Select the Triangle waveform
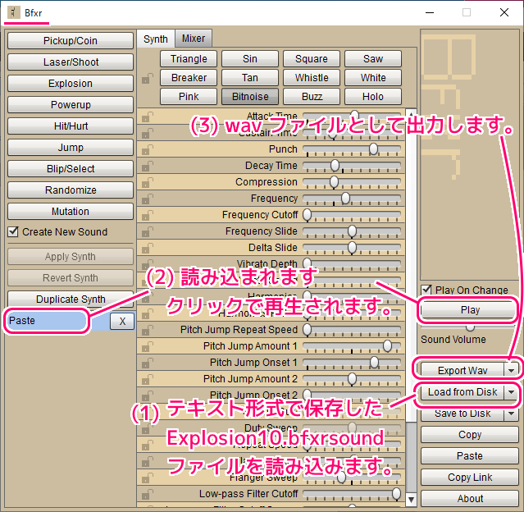 189,59
